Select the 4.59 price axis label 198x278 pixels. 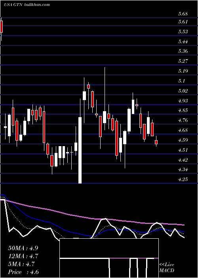[183, 140]
